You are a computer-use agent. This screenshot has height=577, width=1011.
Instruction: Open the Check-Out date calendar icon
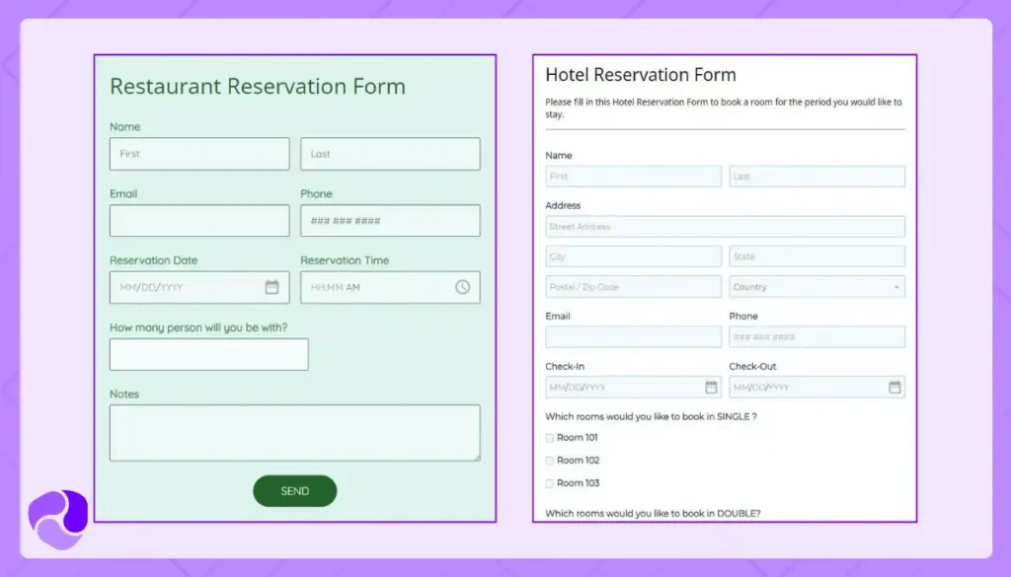[894, 387]
